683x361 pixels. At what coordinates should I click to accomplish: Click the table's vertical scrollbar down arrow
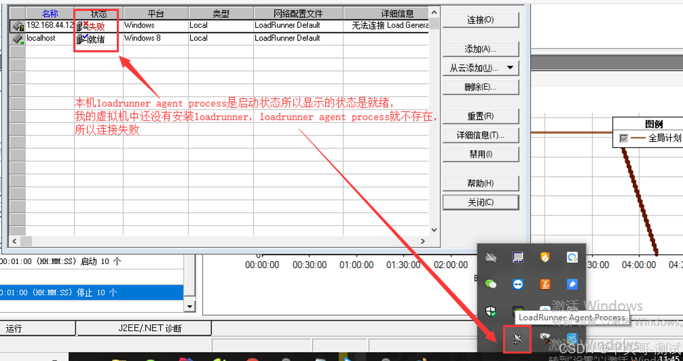click(x=434, y=229)
